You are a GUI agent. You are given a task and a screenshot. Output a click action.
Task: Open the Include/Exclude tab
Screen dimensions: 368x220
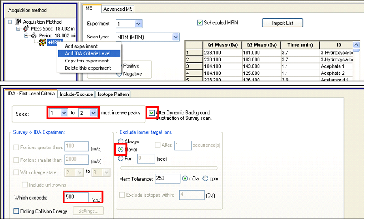[76, 94]
